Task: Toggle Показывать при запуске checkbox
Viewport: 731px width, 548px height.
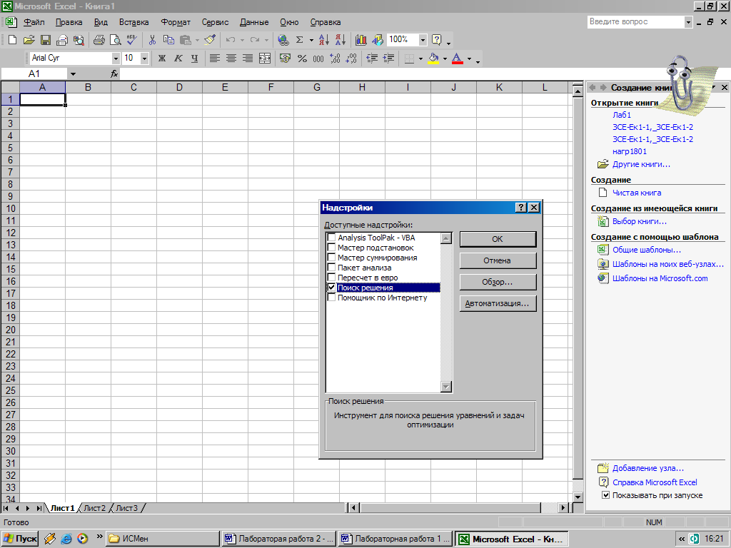Action: coord(605,495)
